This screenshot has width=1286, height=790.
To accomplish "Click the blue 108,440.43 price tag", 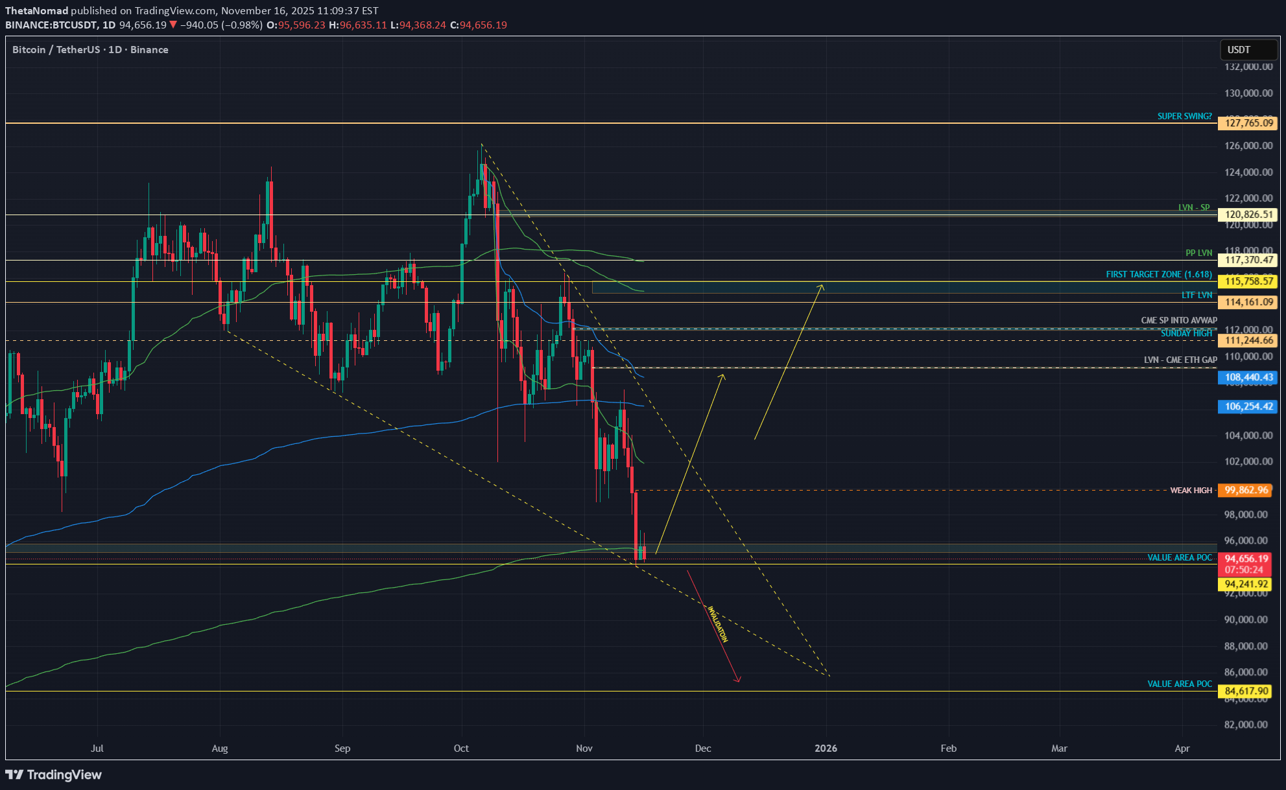I will [1248, 377].
